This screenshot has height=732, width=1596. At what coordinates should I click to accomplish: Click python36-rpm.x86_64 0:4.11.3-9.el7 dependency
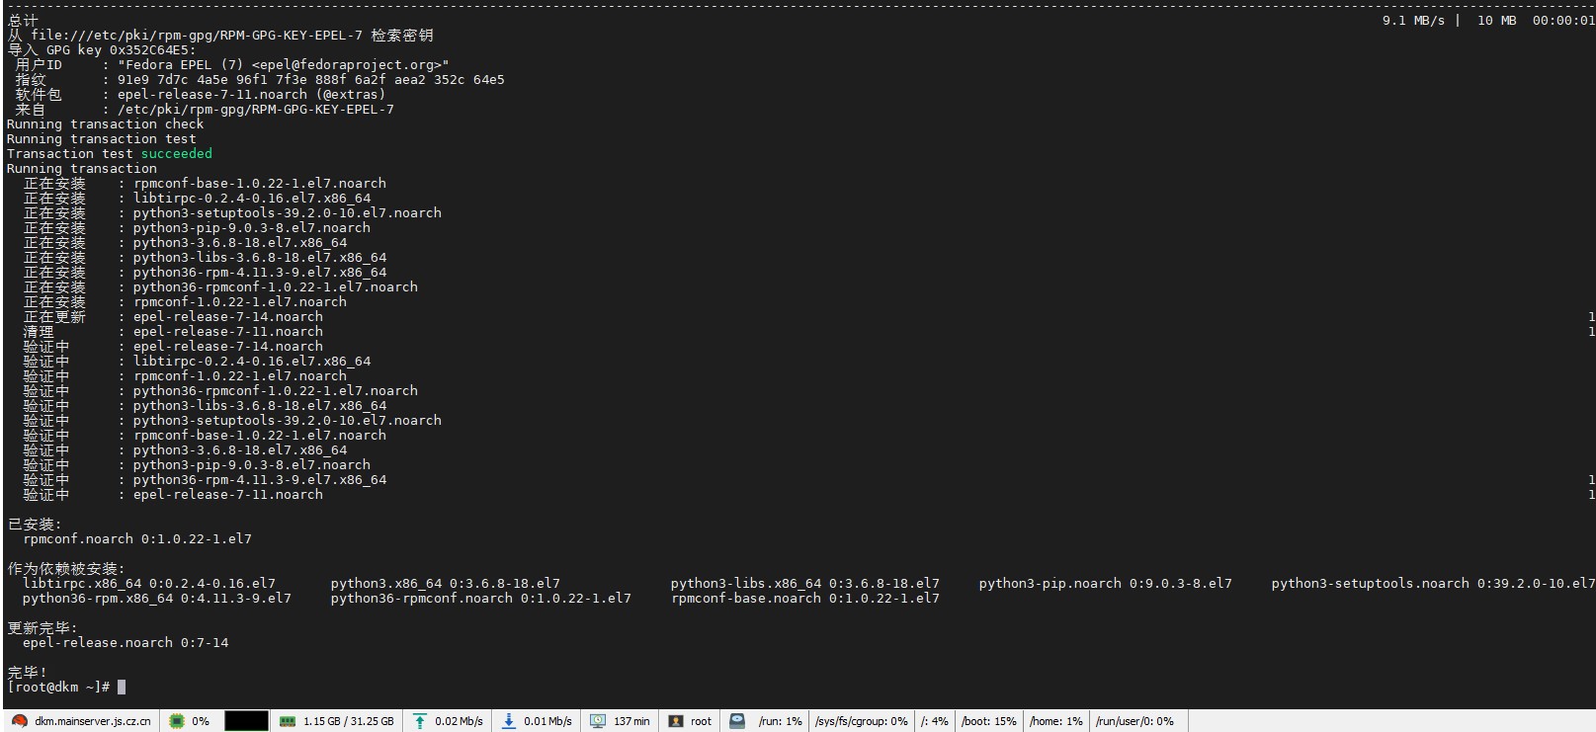pyautogui.click(x=157, y=598)
